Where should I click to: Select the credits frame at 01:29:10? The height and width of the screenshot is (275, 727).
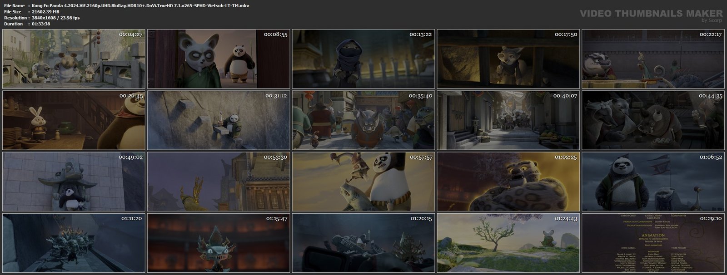(653, 243)
